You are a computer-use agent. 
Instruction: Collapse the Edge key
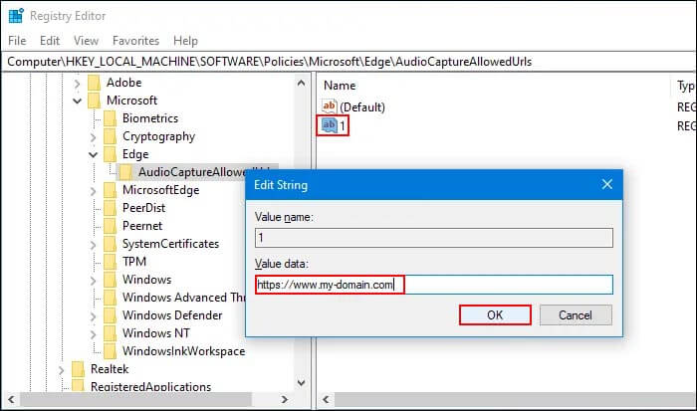click(93, 154)
